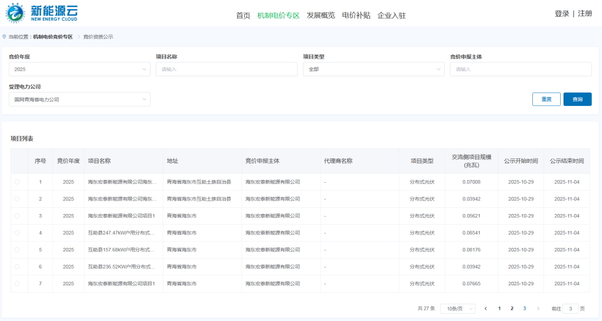Screen dimensions: 602x321
Task: Select the radio for 互助县247.47kW项目 row
Action: point(17,232)
